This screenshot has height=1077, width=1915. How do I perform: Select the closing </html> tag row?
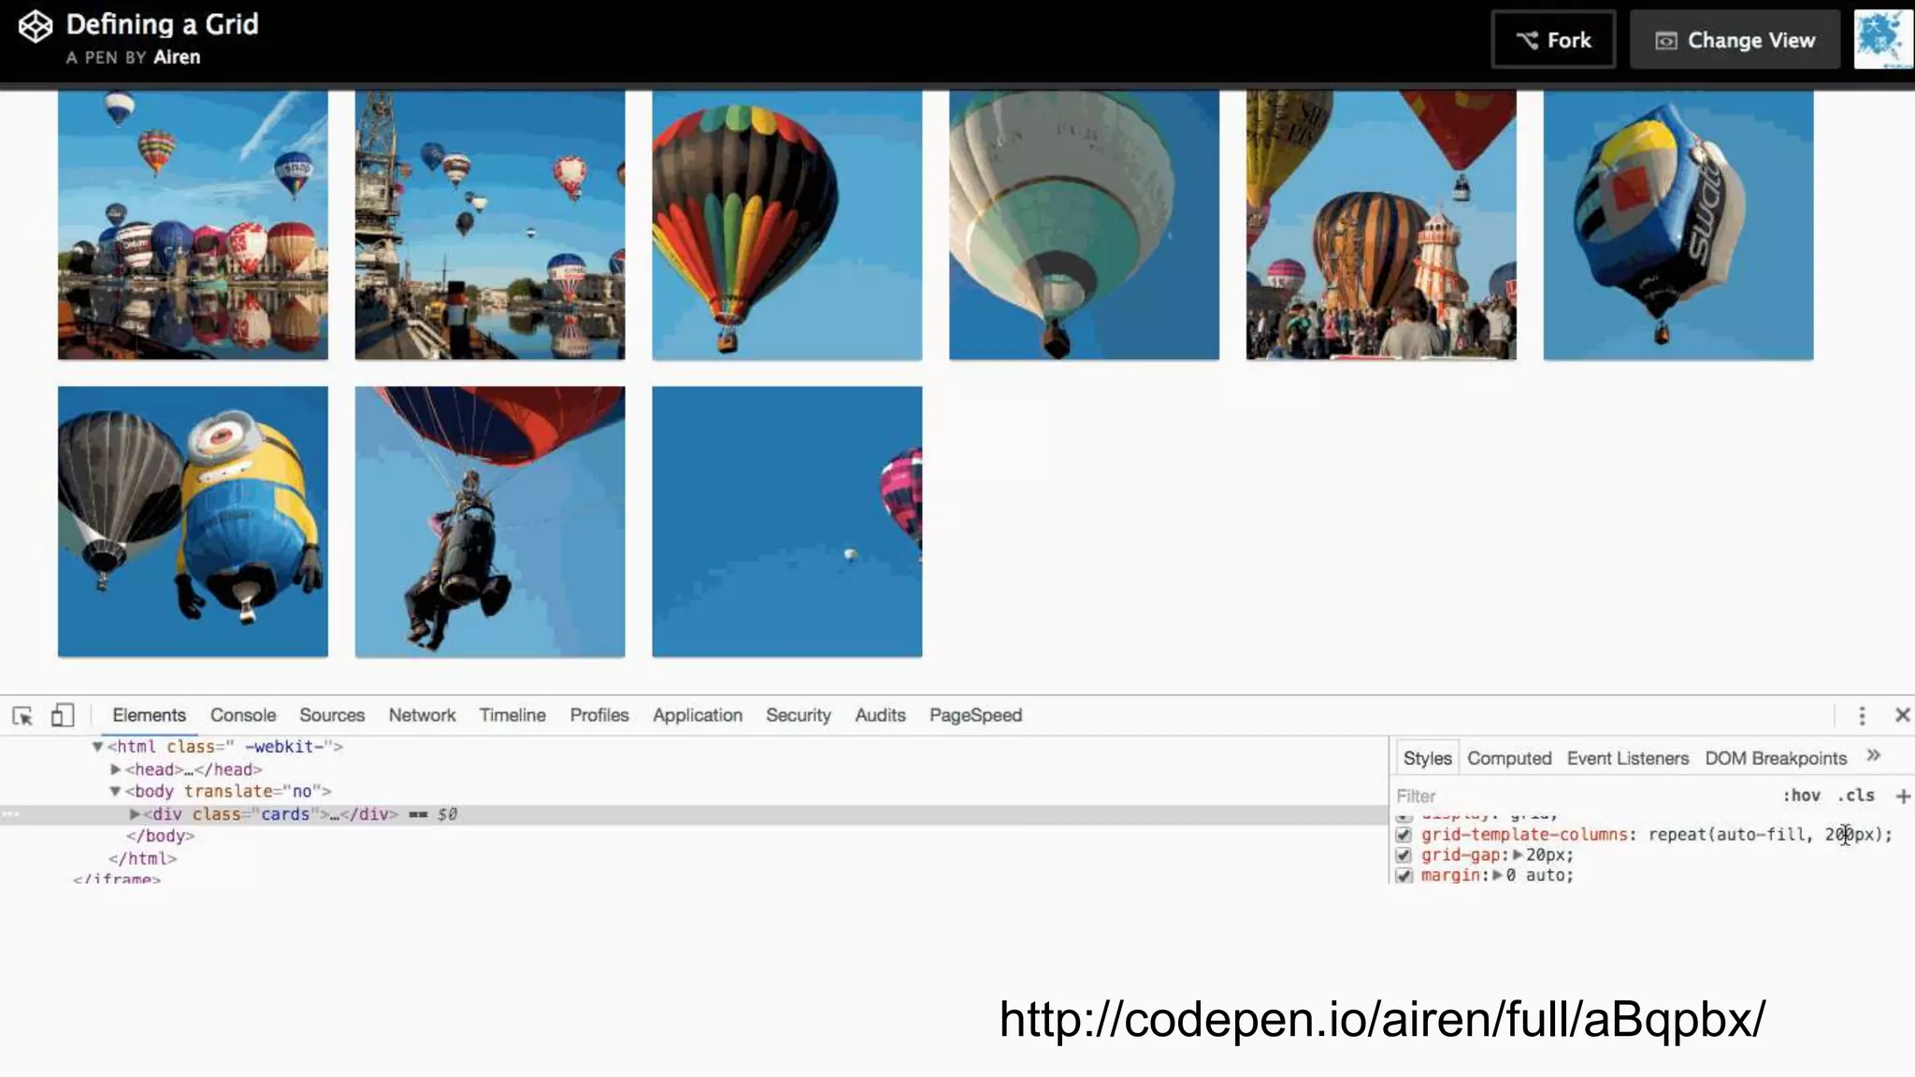[142, 858]
